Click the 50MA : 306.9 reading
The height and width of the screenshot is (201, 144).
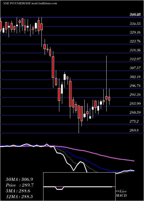tap(19, 179)
